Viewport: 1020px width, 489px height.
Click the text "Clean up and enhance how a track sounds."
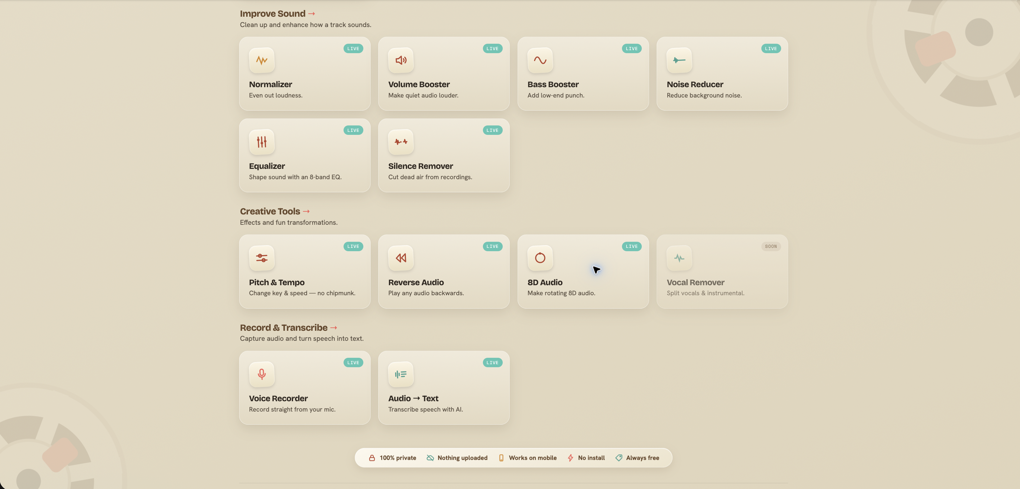(x=305, y=25)
